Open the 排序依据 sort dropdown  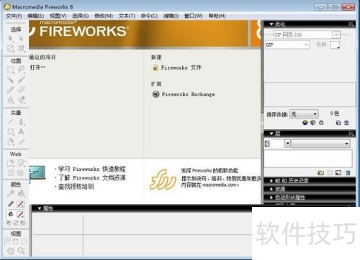point(304,114)
